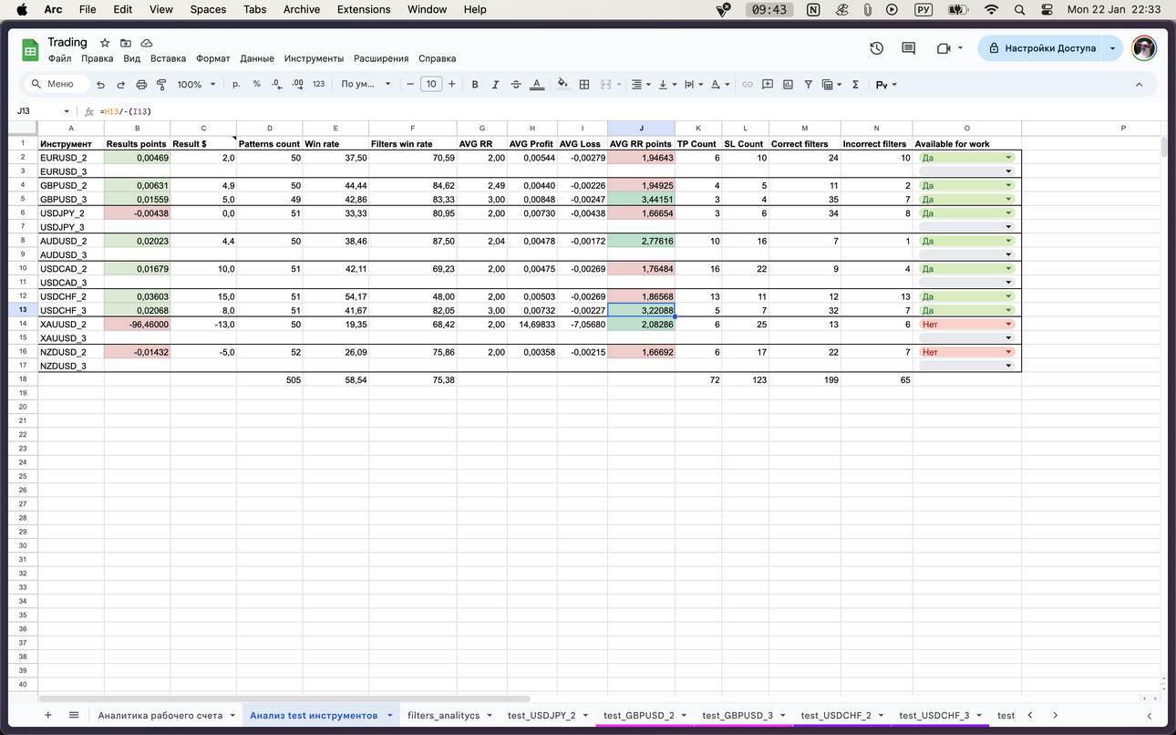Open the text color picker

(537, 85)
